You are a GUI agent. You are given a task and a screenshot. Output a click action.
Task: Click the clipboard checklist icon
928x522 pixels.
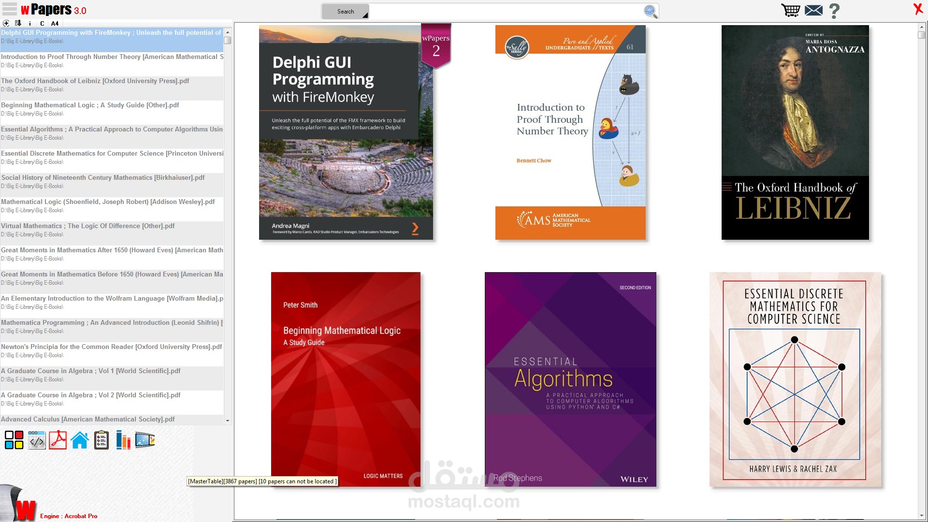(x=101, y=440)
